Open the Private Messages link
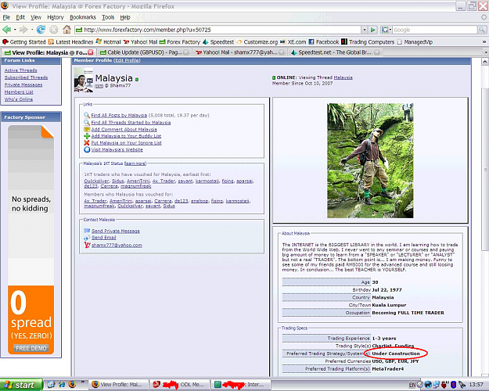Viewport: 489px width, 391px height. (x=23, y=84)
